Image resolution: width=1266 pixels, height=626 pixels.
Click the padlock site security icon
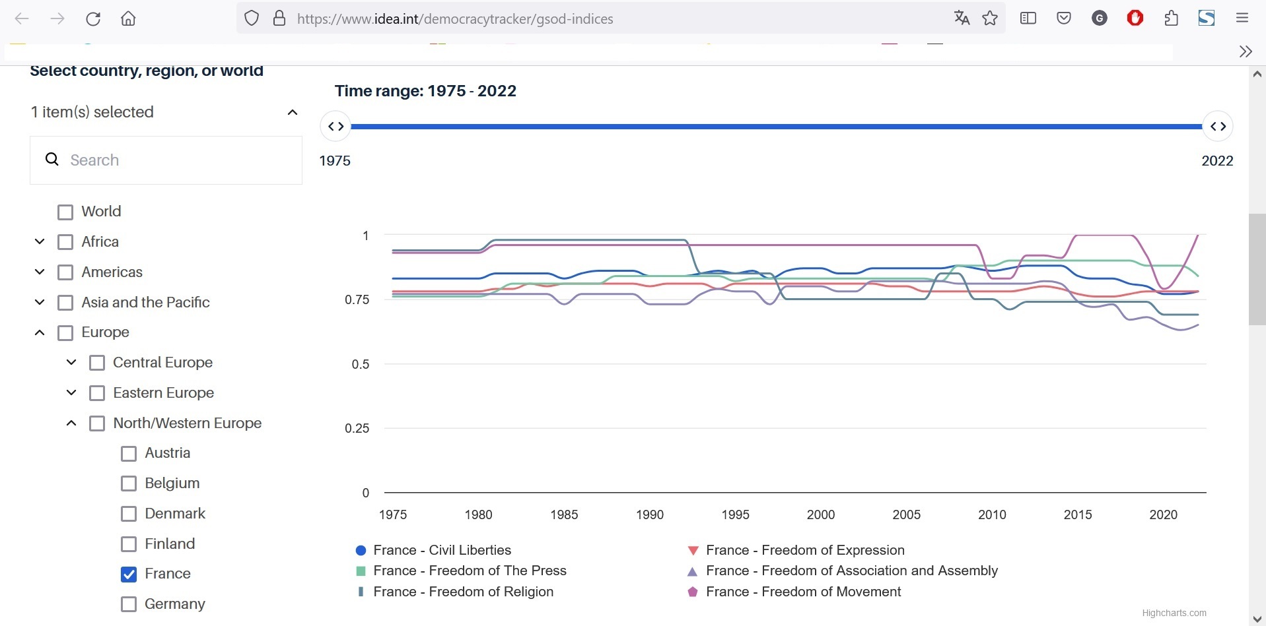[x=279, y=18]
